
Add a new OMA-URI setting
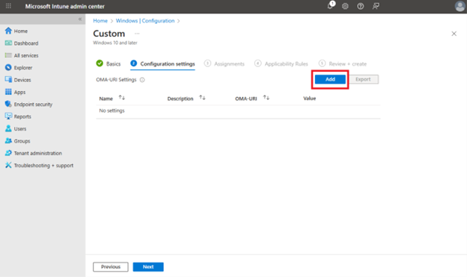330,79
